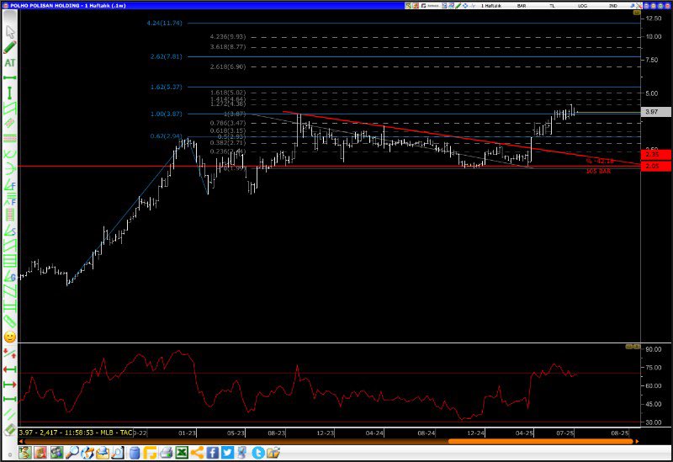Click the left scroll arrow on time scrollbar

(21, 441)
